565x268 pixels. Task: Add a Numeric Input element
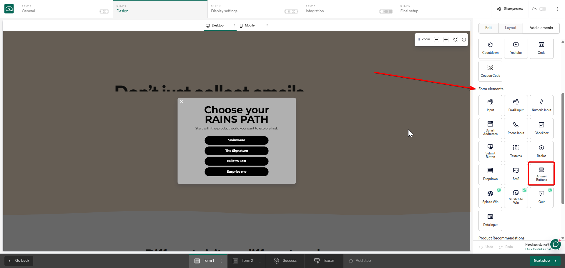pyautogui.click(x=541, y=106)
